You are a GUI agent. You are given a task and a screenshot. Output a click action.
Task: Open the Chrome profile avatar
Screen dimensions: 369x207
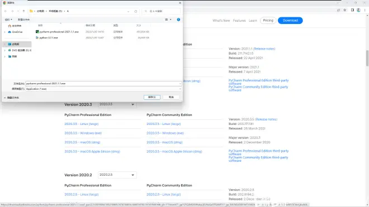(358, 10)
